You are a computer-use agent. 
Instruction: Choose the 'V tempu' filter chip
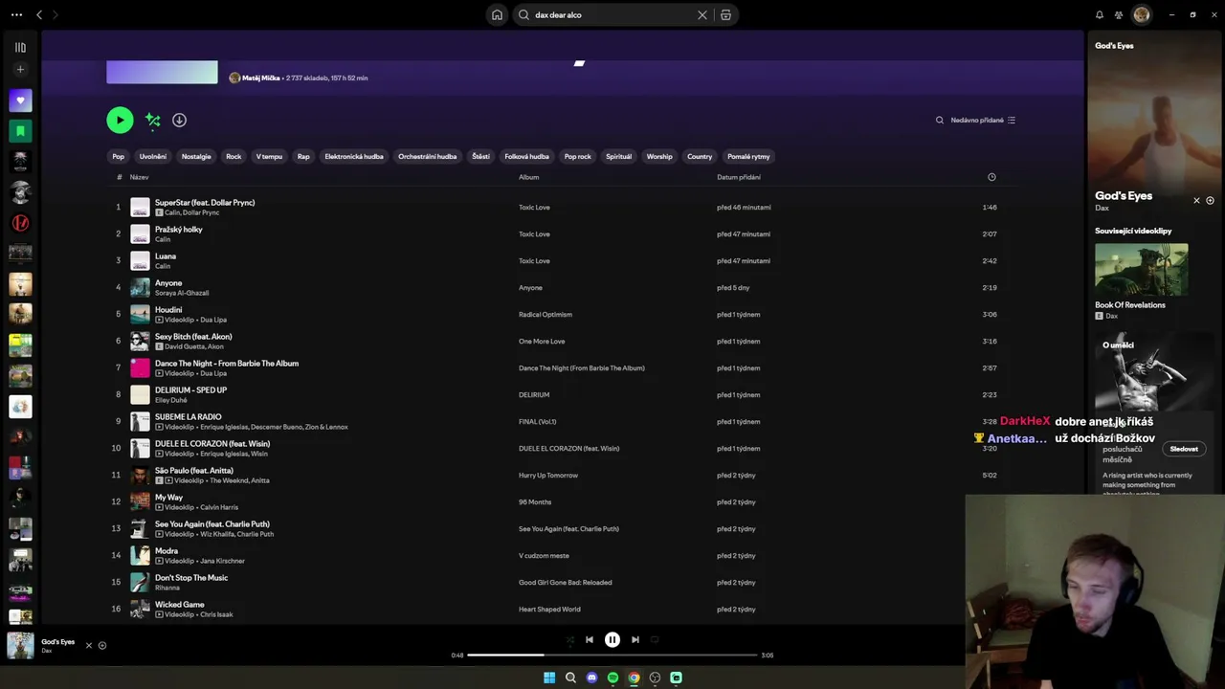click(x=269, y=157)
